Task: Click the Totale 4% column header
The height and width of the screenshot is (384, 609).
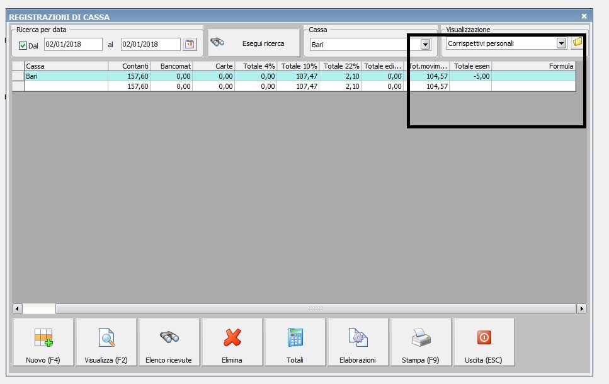Action: [x=256, y=66]
